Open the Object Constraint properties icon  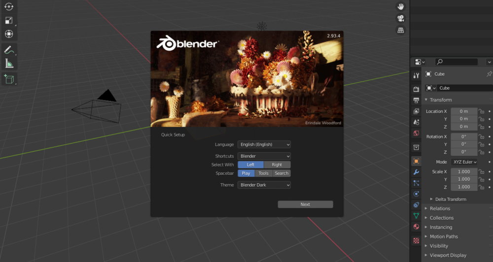(x=416, y=205)
